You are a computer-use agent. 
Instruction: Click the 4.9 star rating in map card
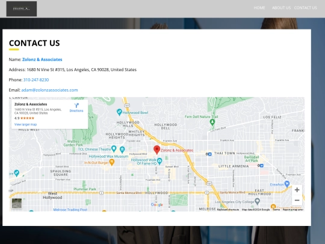[24, 118]
